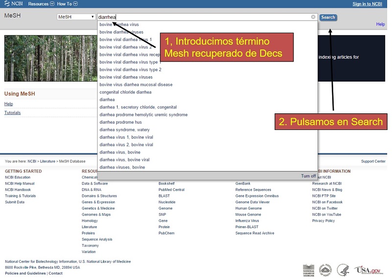The image size is (392, 279).
Task: Open the MeSH database selector dropdown
Action: tap(76, 17)
